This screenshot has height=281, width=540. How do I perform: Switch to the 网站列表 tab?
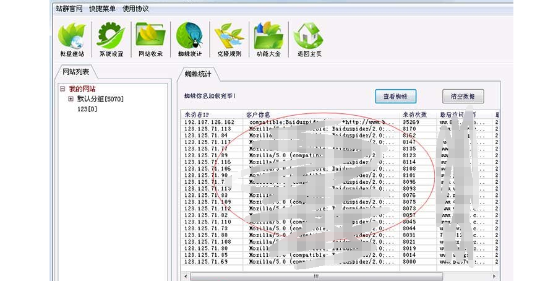click(75, 72)
